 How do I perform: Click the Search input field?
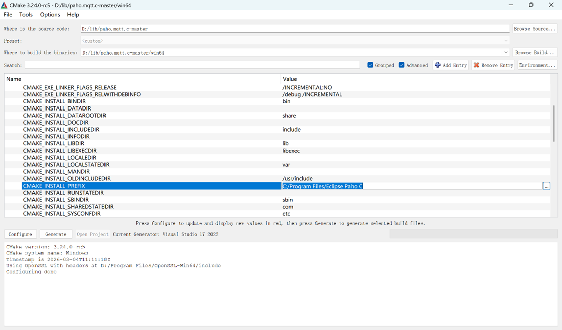point(192,65)
